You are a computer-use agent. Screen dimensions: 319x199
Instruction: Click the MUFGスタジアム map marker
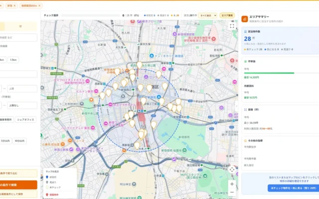tap(205, 176)
